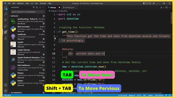Switch to the main.py tab
This screenshot has width=175, height=98.
(x=54, y=7)
